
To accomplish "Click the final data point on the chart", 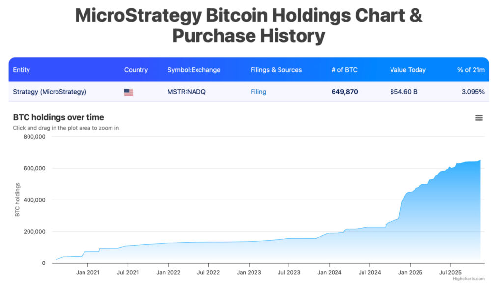I will pyautogui.click(x=480, y=160).
